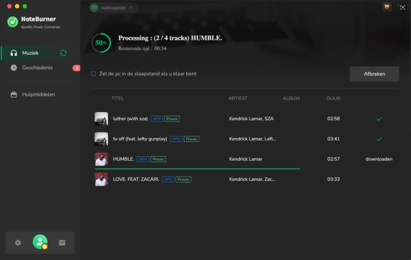Viewport: 411px width, 260px height.
Task: Click artist Kendrick Lamar, Left...
Action: click(252, 139)
